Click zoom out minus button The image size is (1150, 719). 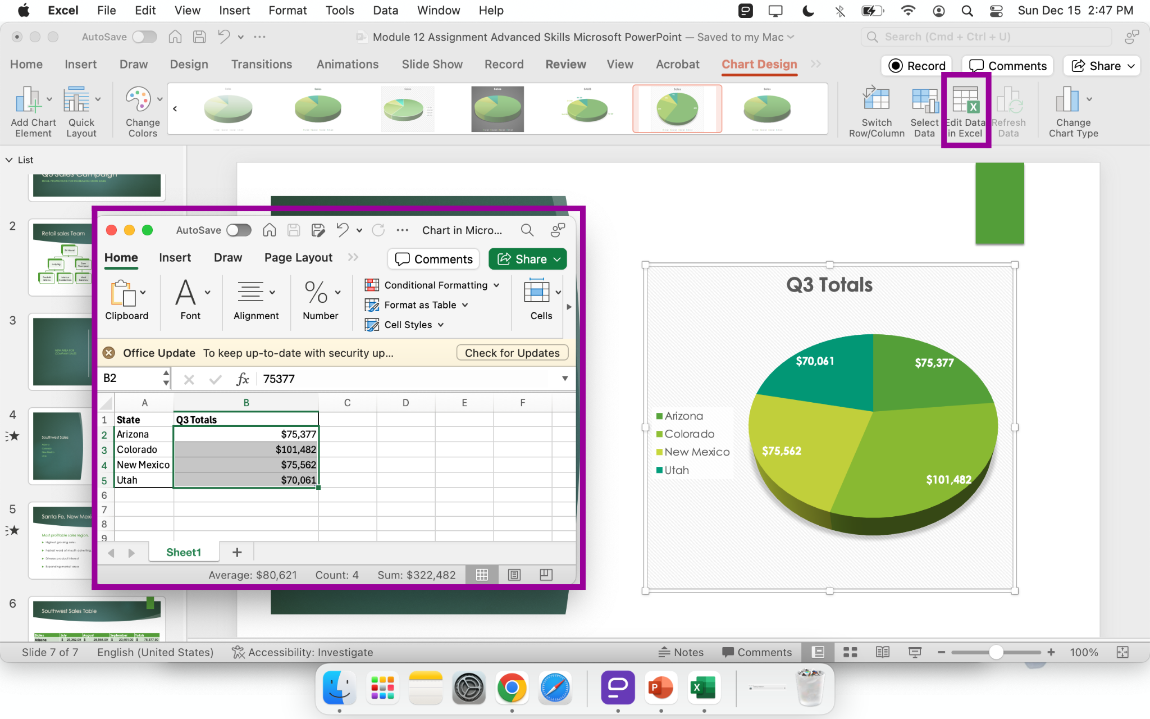942,652
